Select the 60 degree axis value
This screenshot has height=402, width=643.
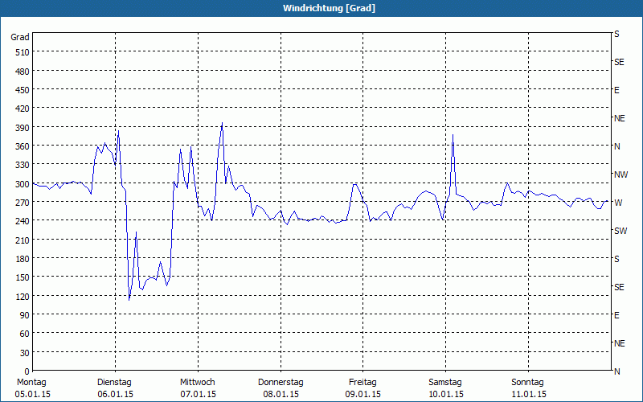[x=25, y=334]
